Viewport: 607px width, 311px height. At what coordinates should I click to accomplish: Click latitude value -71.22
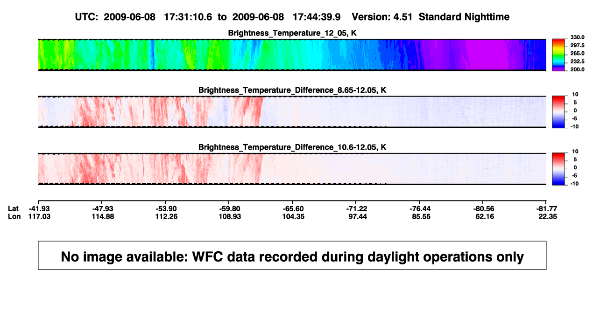click(x=356, y=208)
